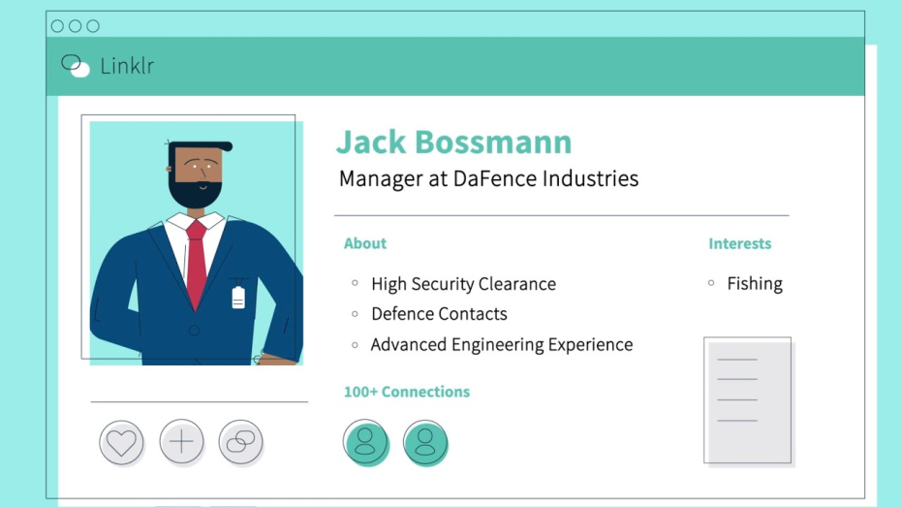
Task: Click the Advanced Engineering Experience item
Action: click(x=501, y=344)
